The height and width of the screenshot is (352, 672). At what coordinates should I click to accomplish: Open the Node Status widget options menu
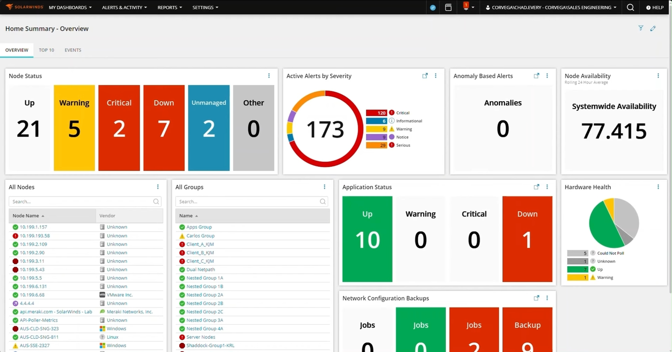[269, 75]
